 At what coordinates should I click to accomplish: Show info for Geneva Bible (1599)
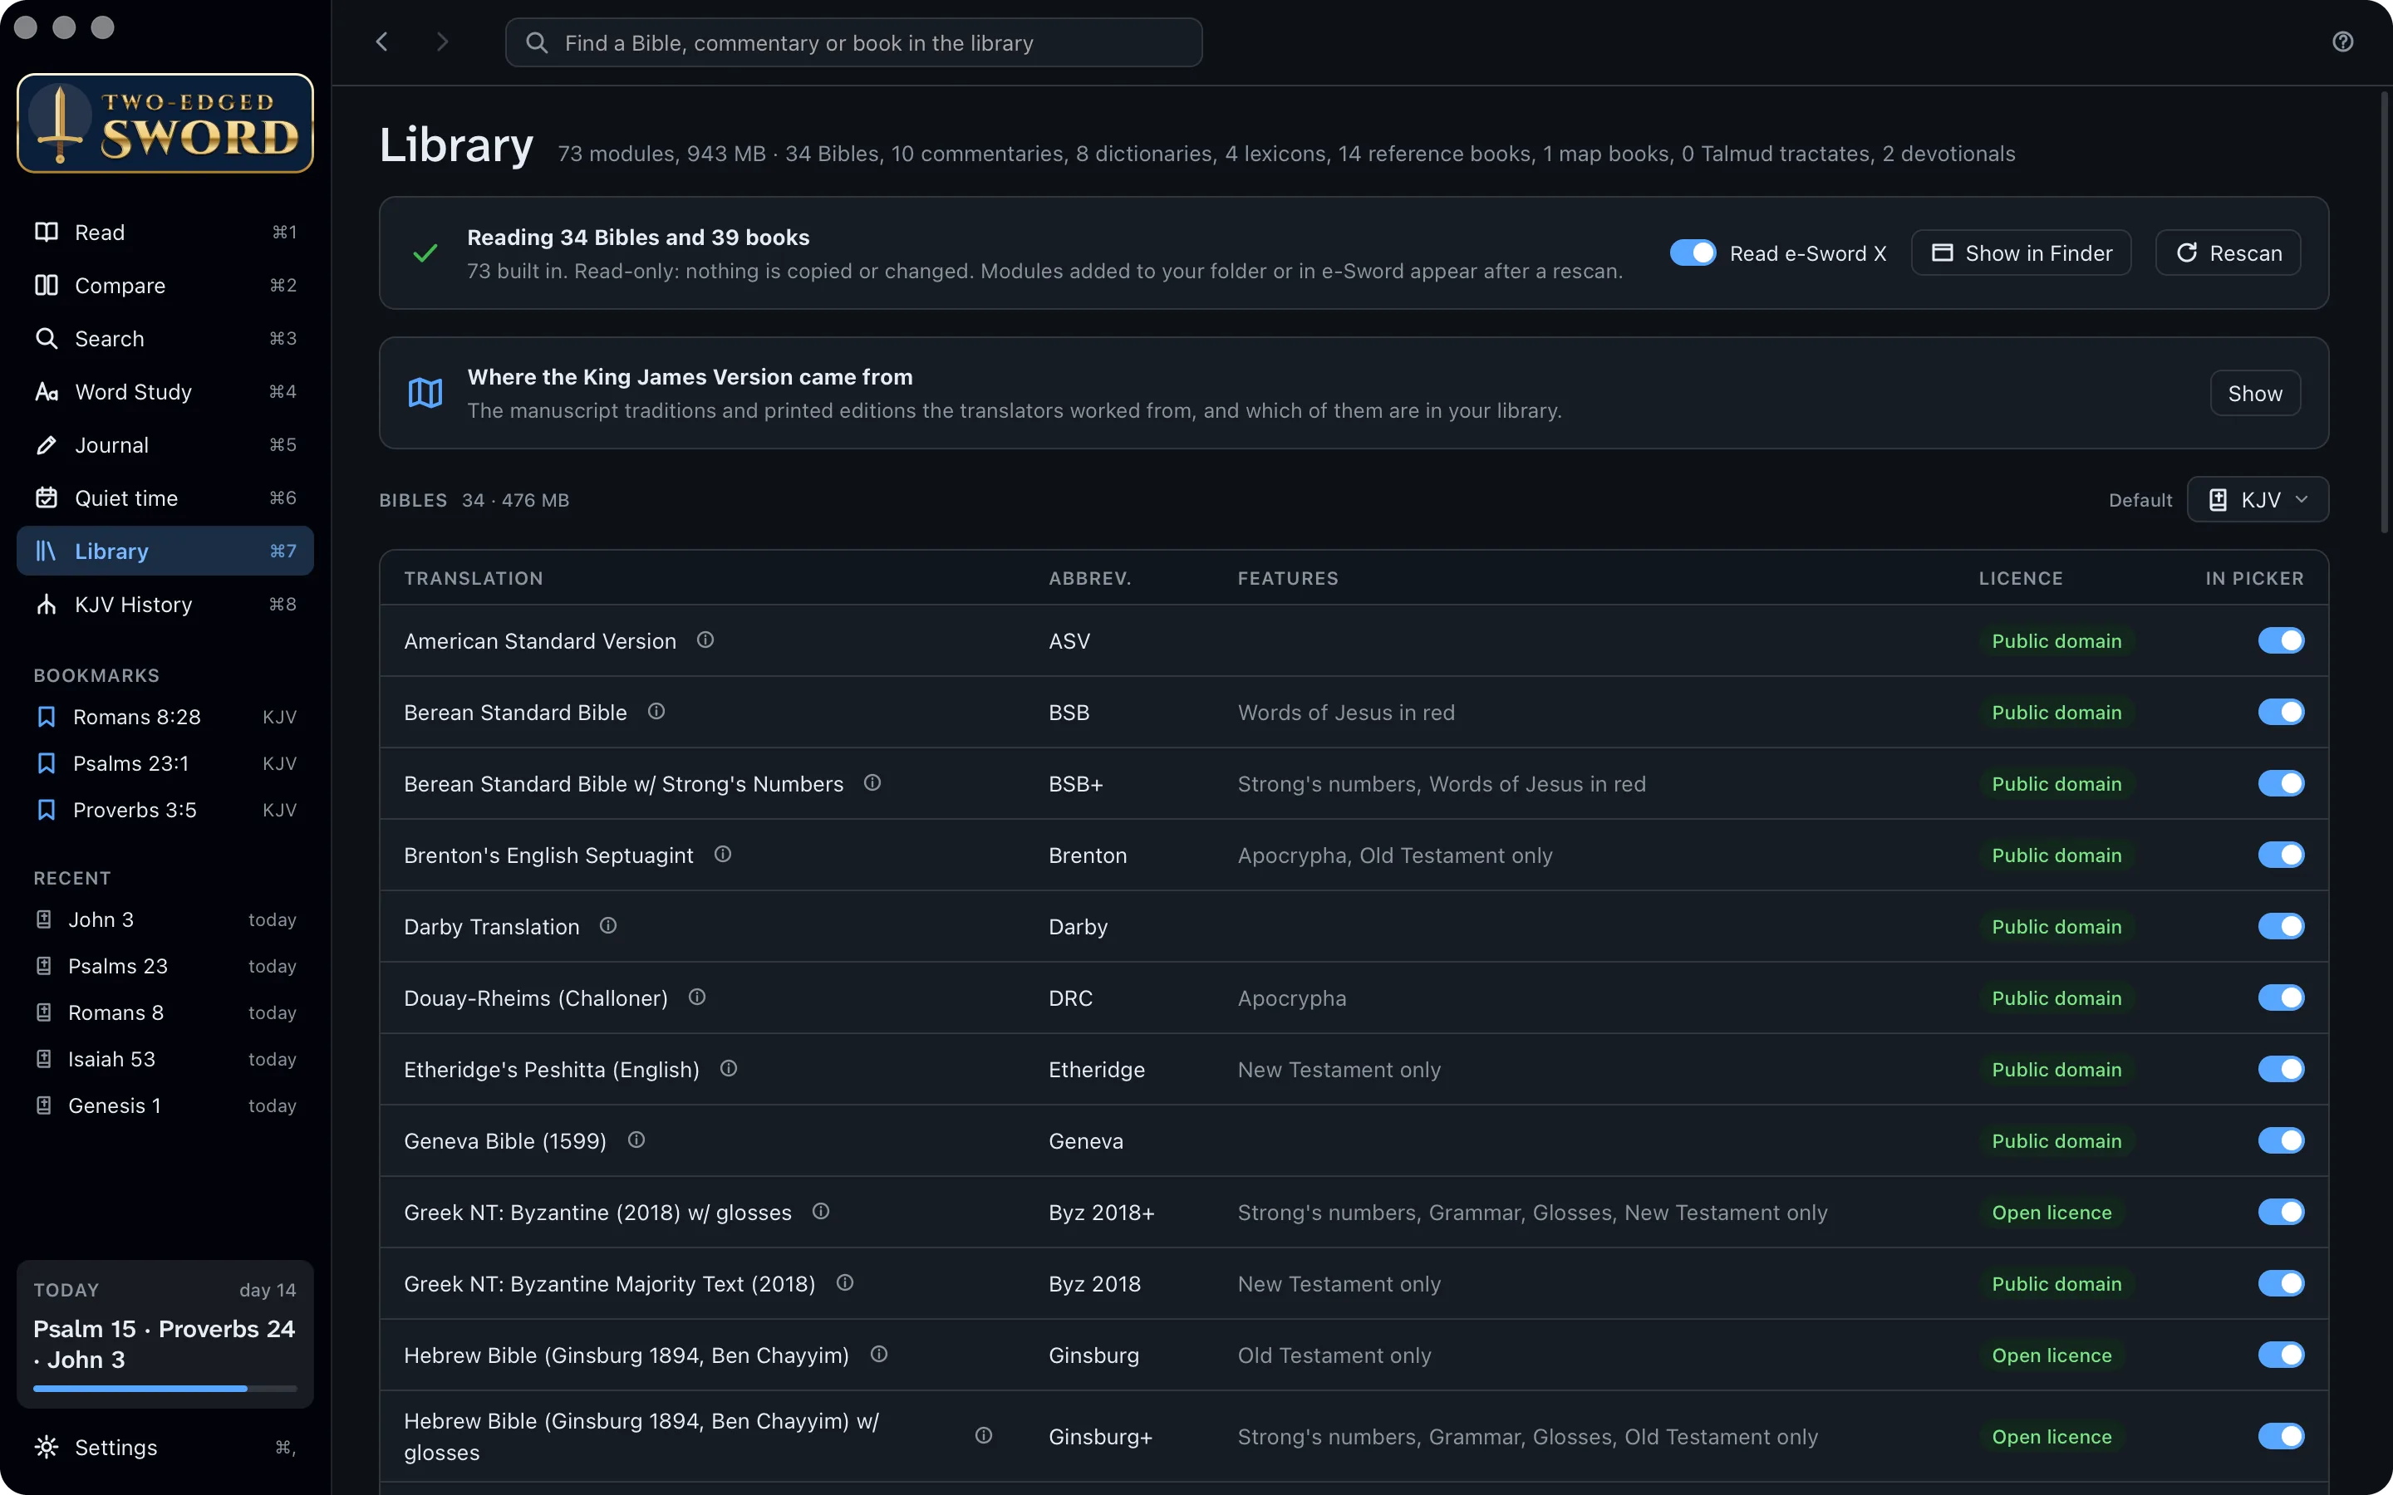pos(636,1140)
